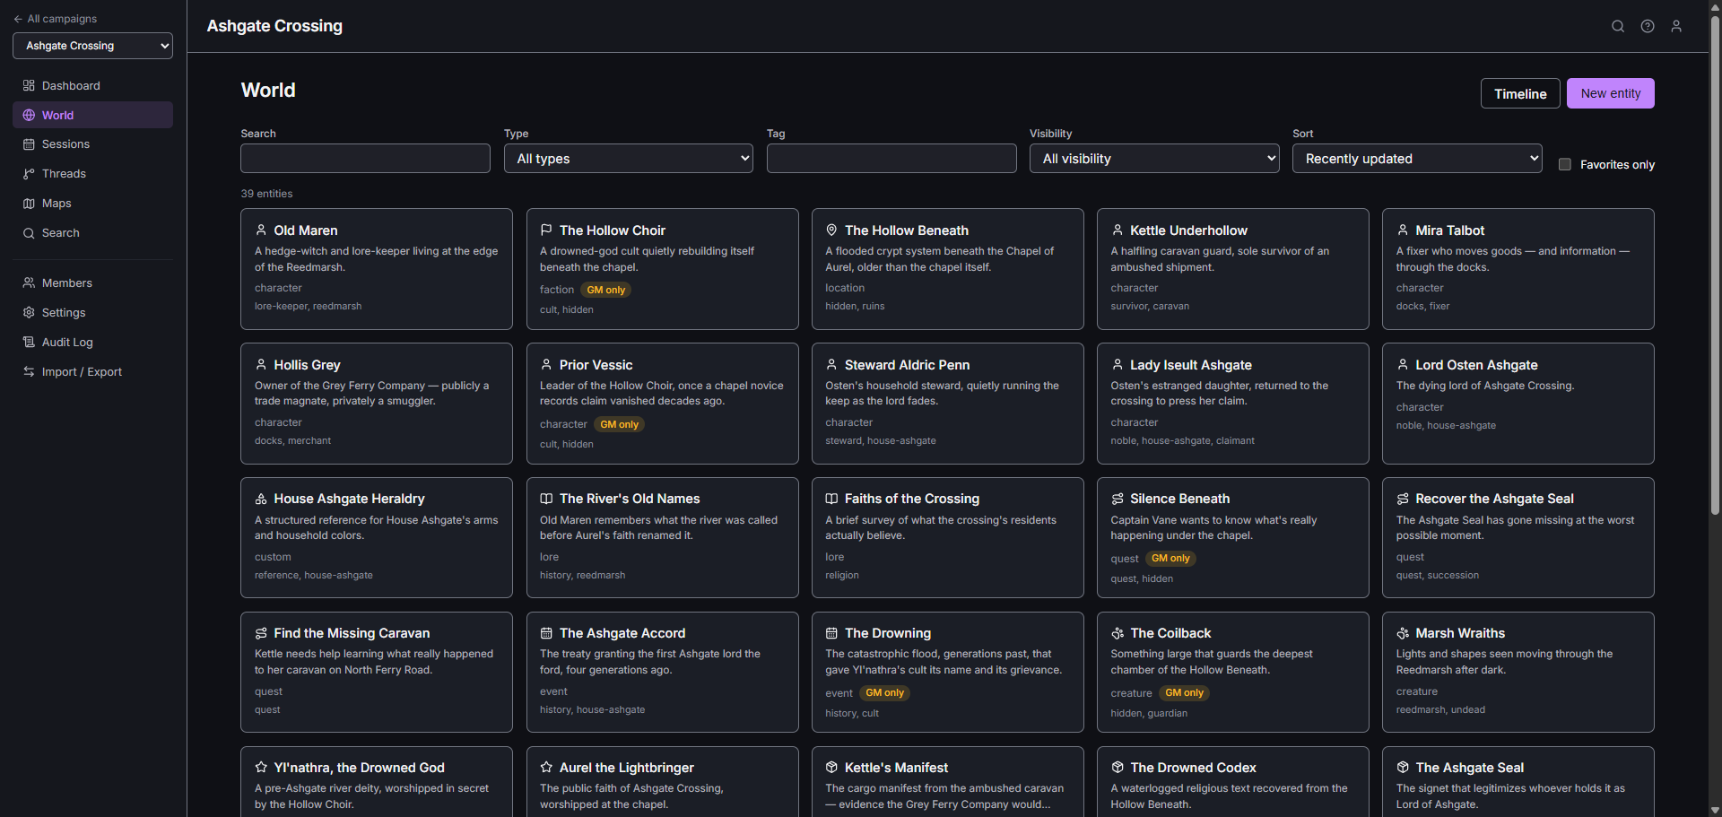Screen dimensions: 1722x817
Task: Open the Steward Aldric Penn entity card
Action: coord(947,404)
